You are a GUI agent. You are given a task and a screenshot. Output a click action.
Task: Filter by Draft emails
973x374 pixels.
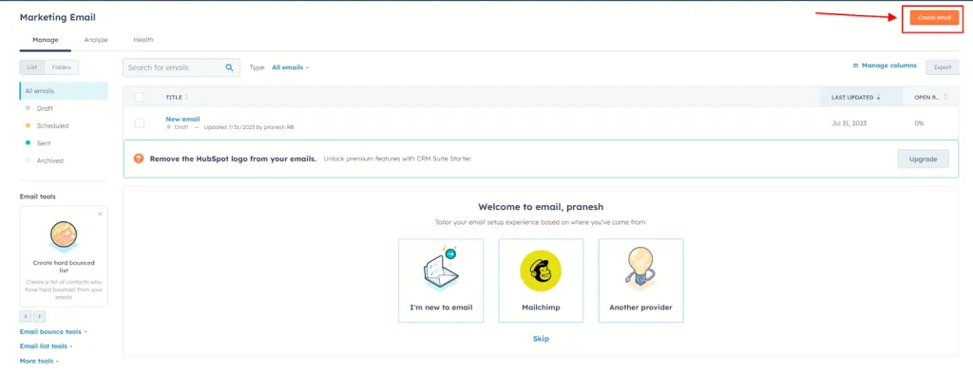tap(45, 108)
